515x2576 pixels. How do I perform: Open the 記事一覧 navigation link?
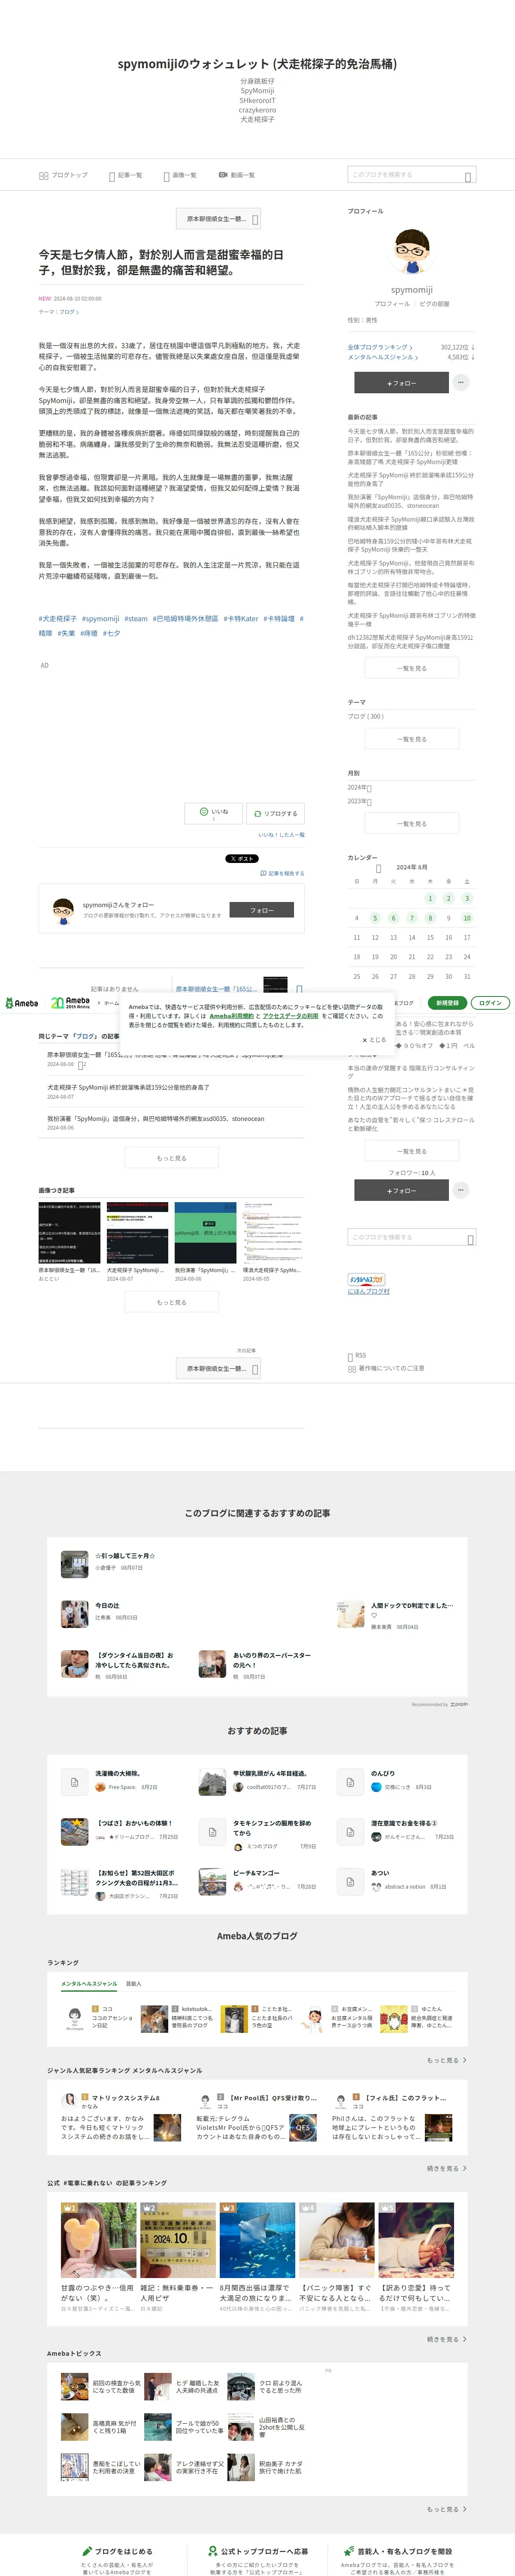pos(126,175)
